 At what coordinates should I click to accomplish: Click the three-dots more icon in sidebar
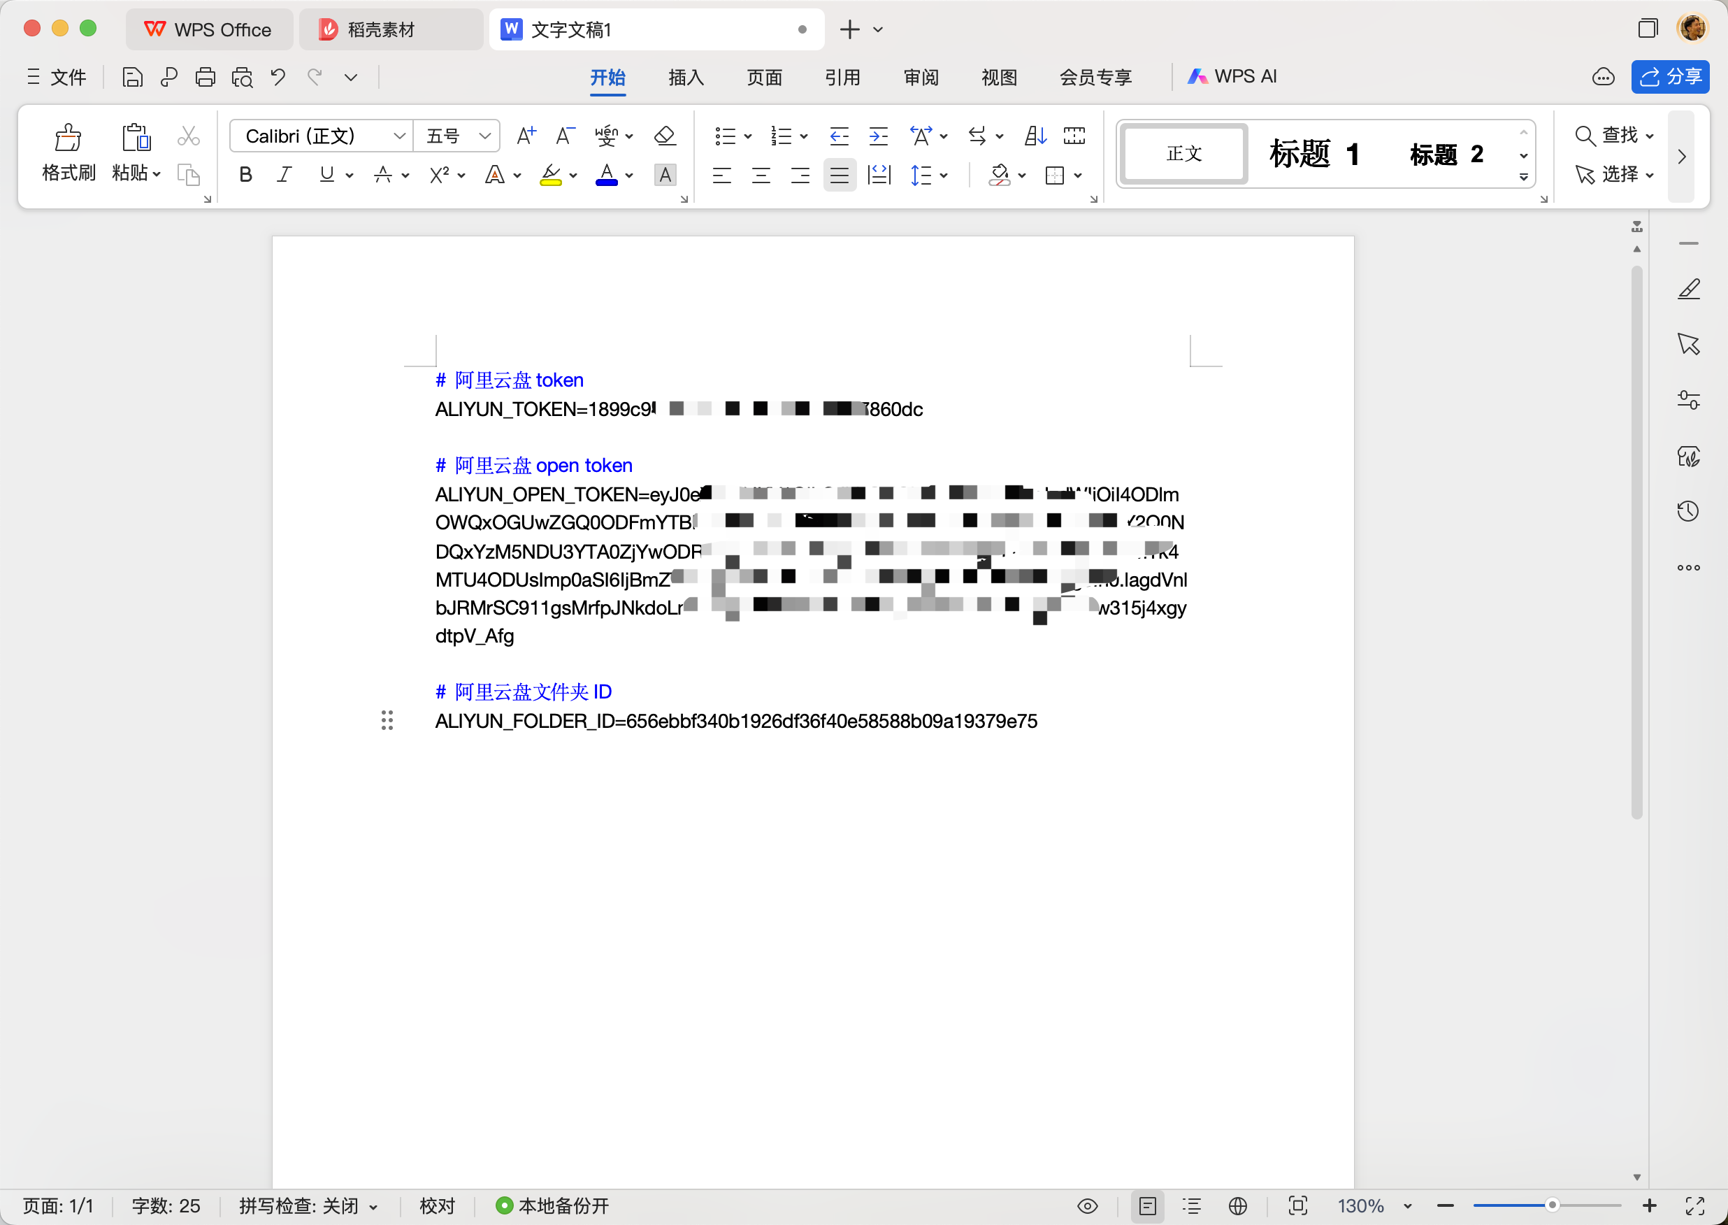pos(1689,567)
